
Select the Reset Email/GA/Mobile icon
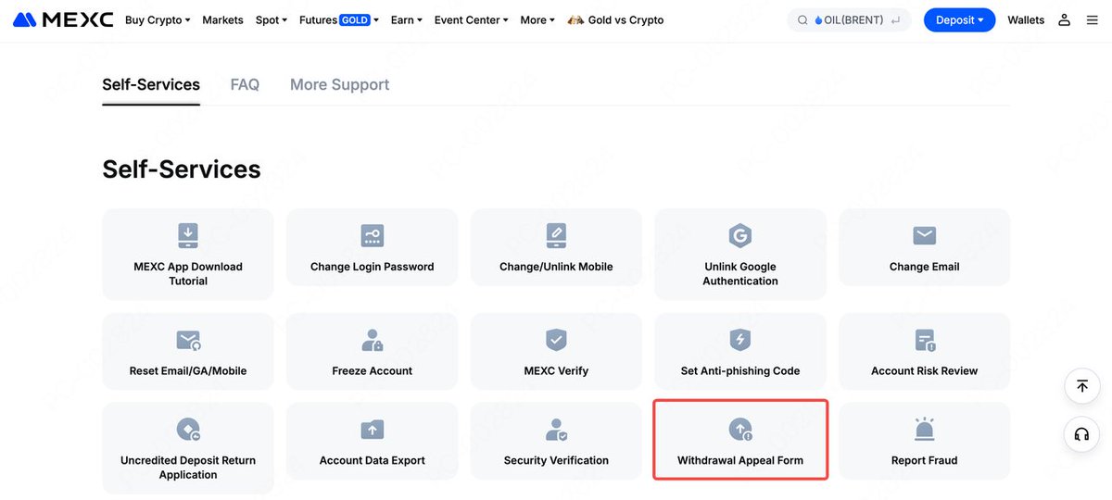click(x=188, y=340)
